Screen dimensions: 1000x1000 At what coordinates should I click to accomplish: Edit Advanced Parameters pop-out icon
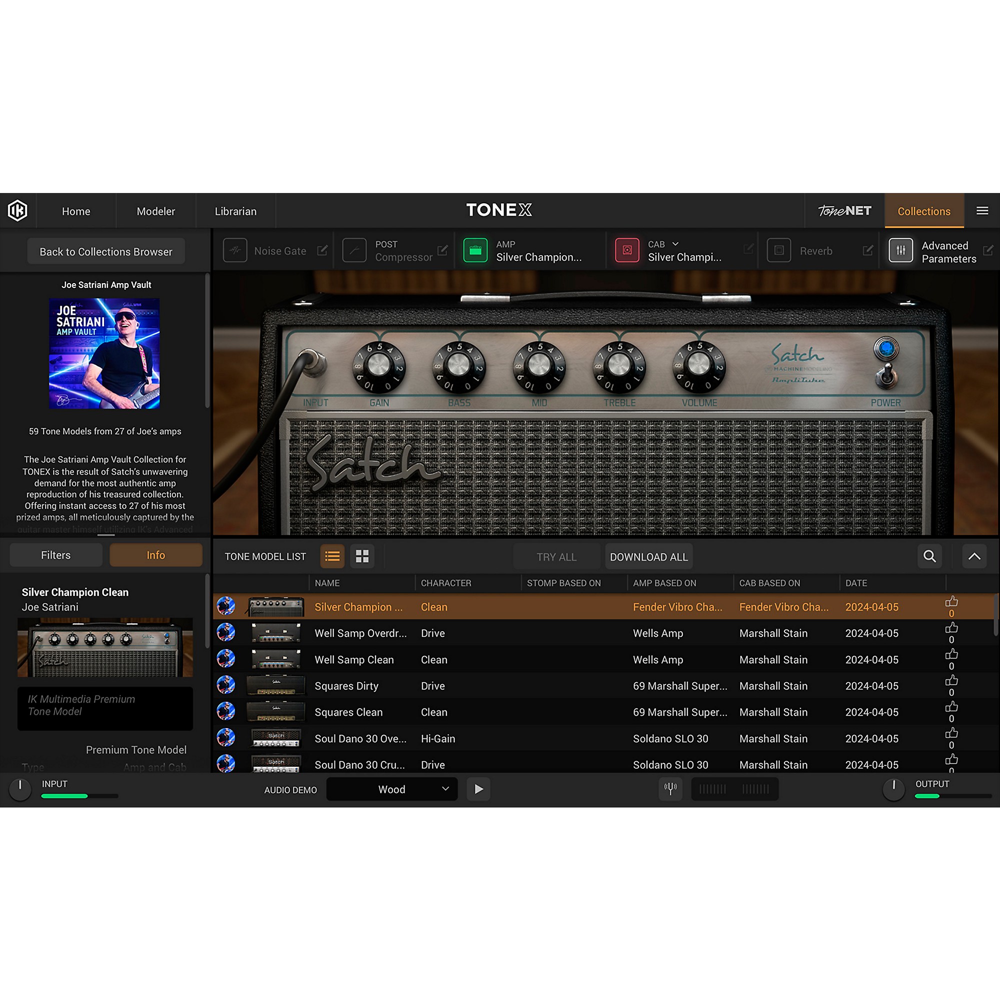coord(988,250)
